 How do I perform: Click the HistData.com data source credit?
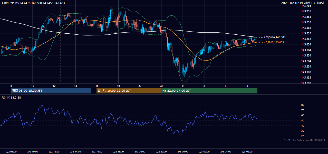pos(304,140)
